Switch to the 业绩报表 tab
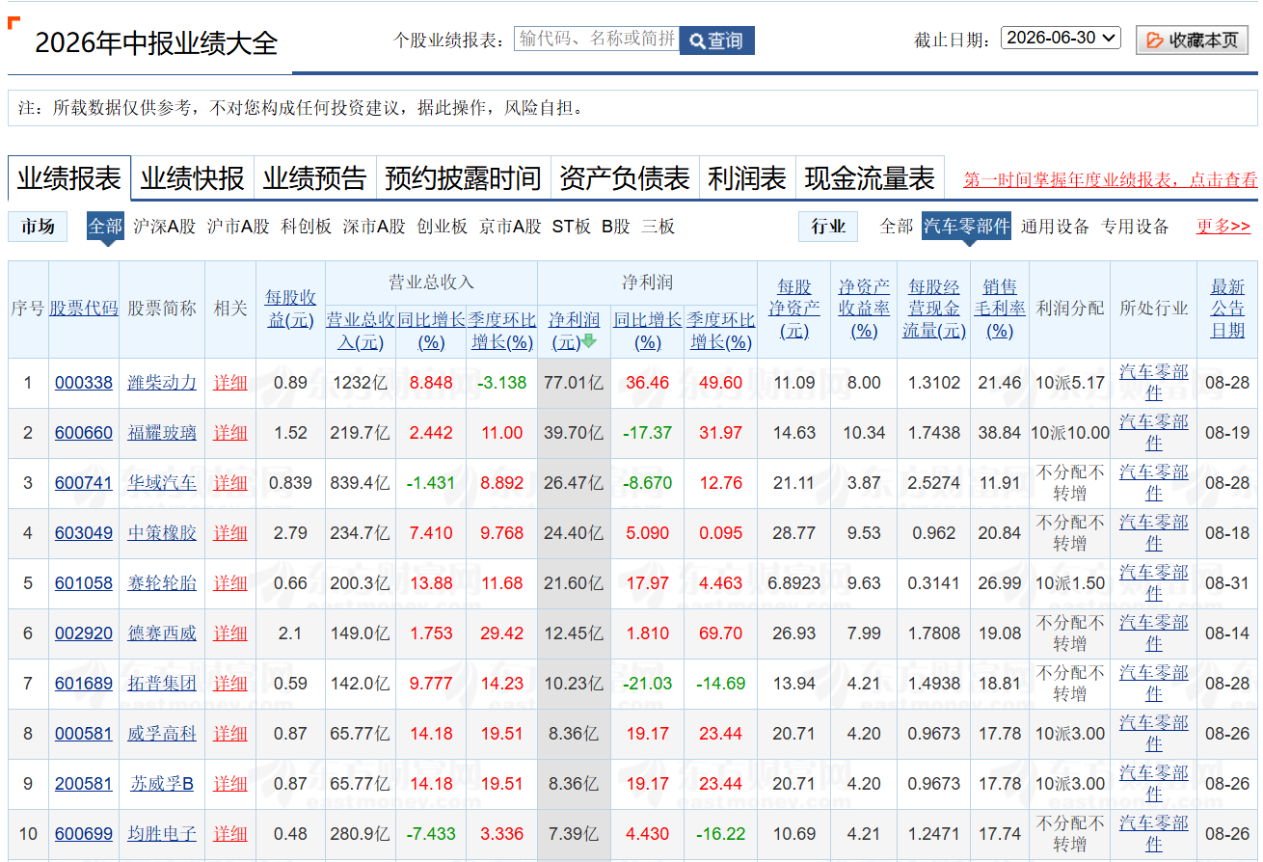Viewport: 1263px width, 862px height. 69,178
